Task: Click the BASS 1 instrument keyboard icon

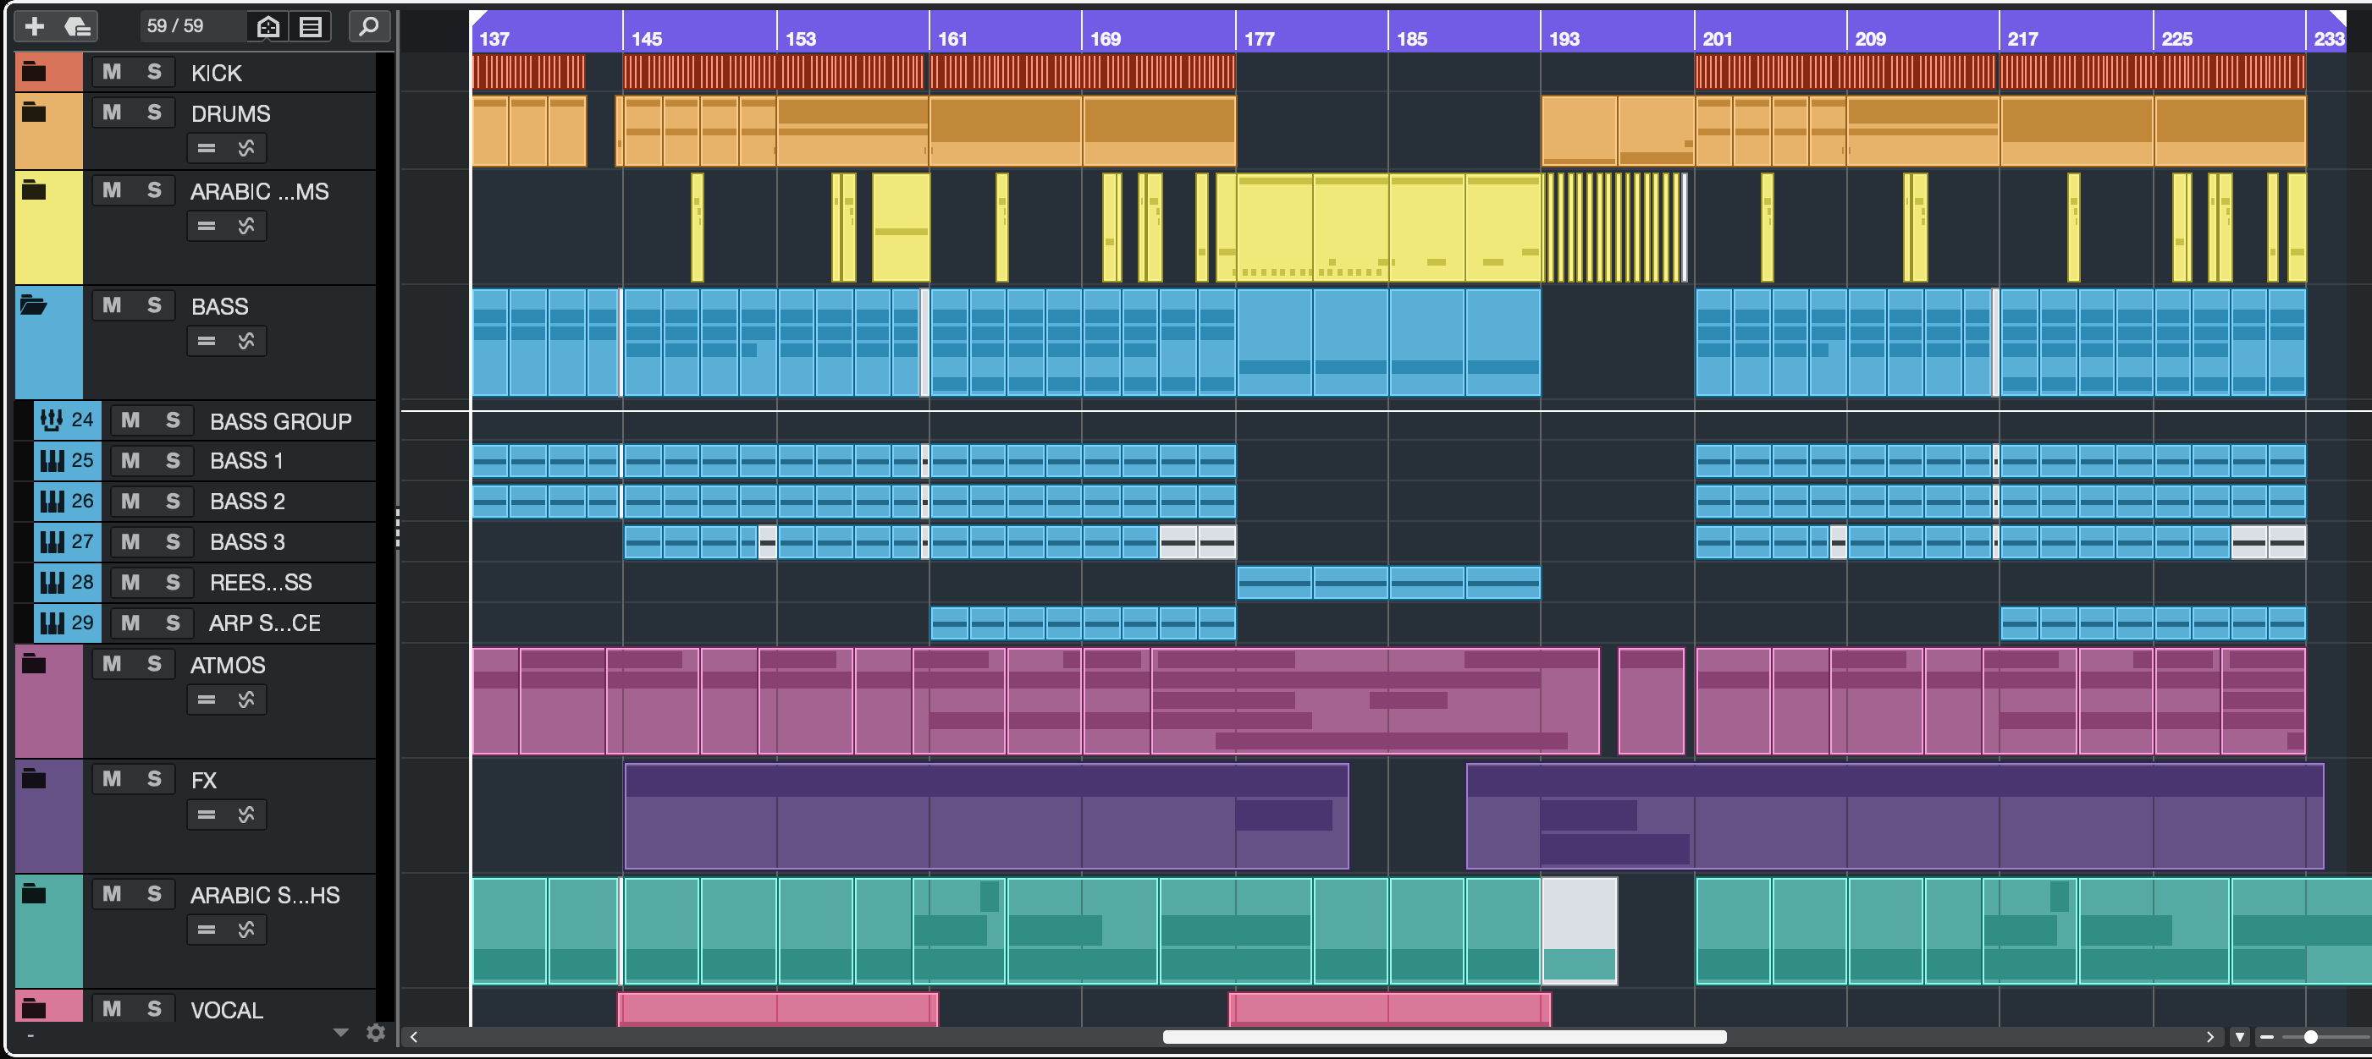Action: pos(52,460)
